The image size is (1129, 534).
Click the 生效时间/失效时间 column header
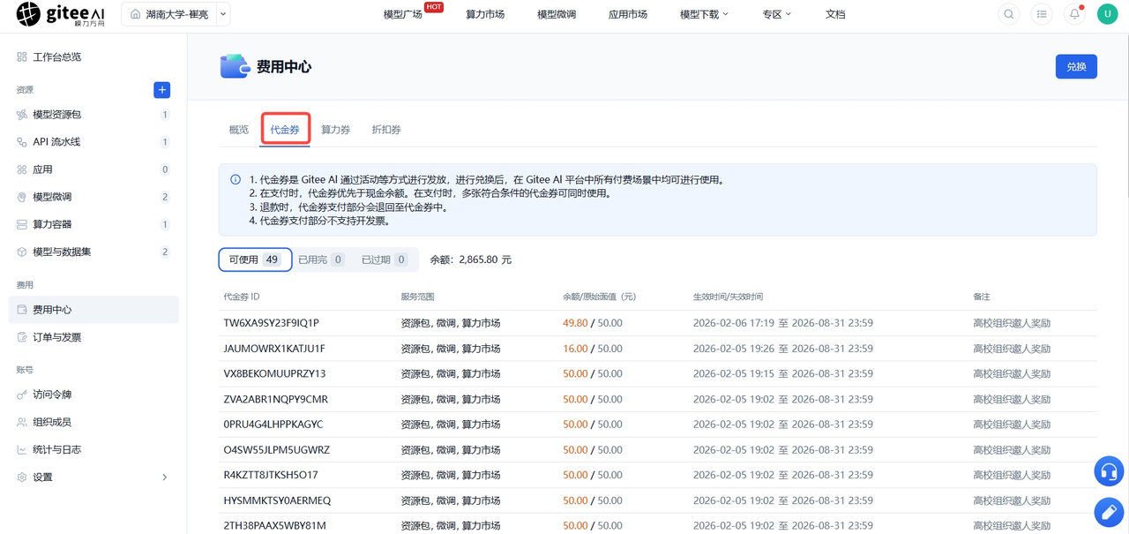tap(728, 297)
